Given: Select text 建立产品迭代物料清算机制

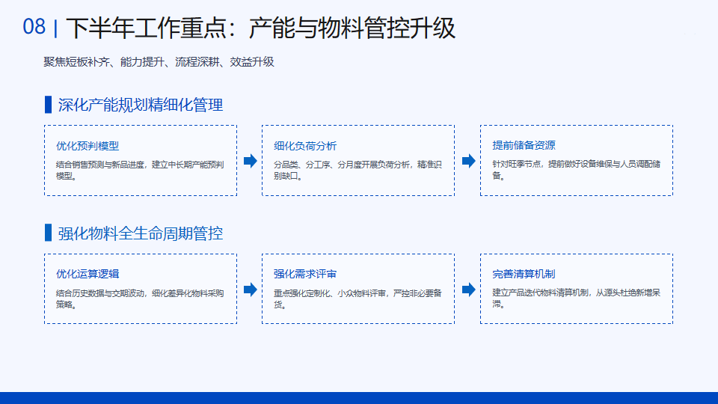Looking at the screenshot, I should 540,293.
